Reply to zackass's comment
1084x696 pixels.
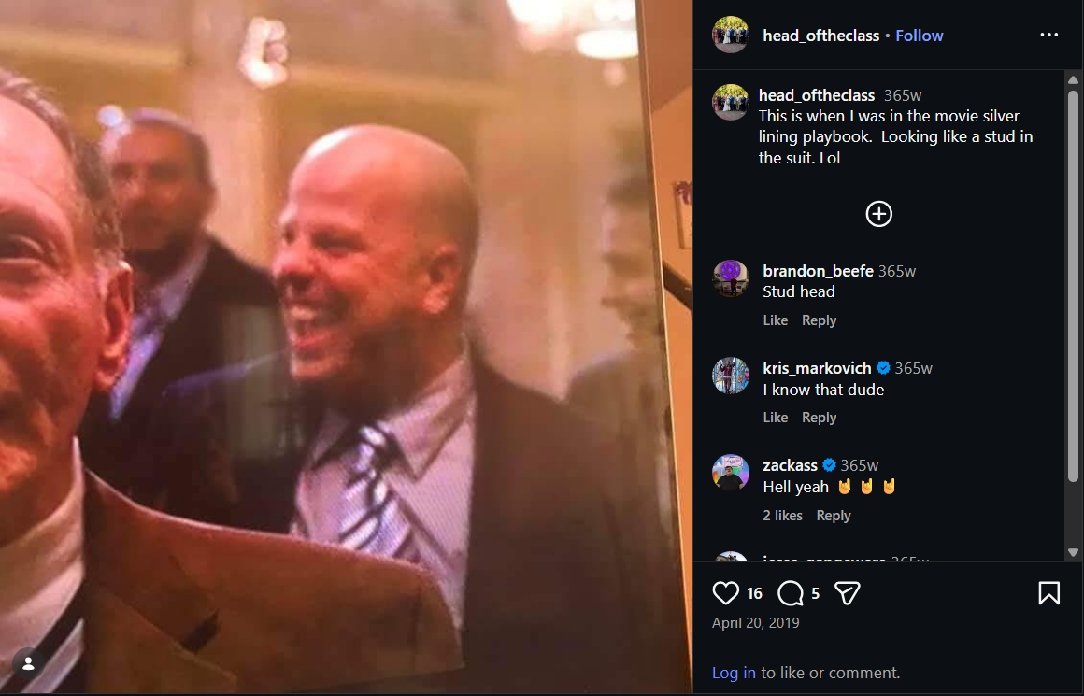click(833, 516)
